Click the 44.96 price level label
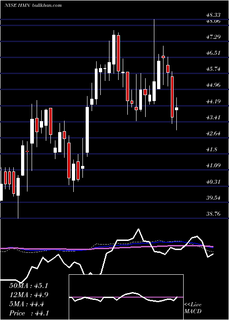 (213, 85)
